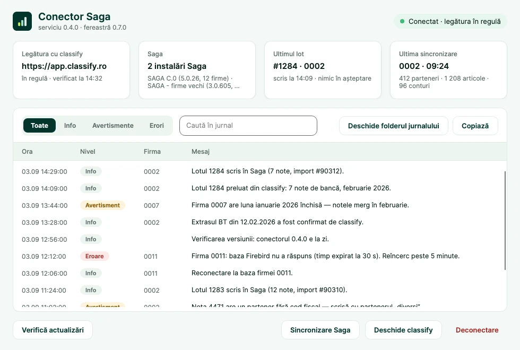Start Sincronizare Saga

[320, 330]
